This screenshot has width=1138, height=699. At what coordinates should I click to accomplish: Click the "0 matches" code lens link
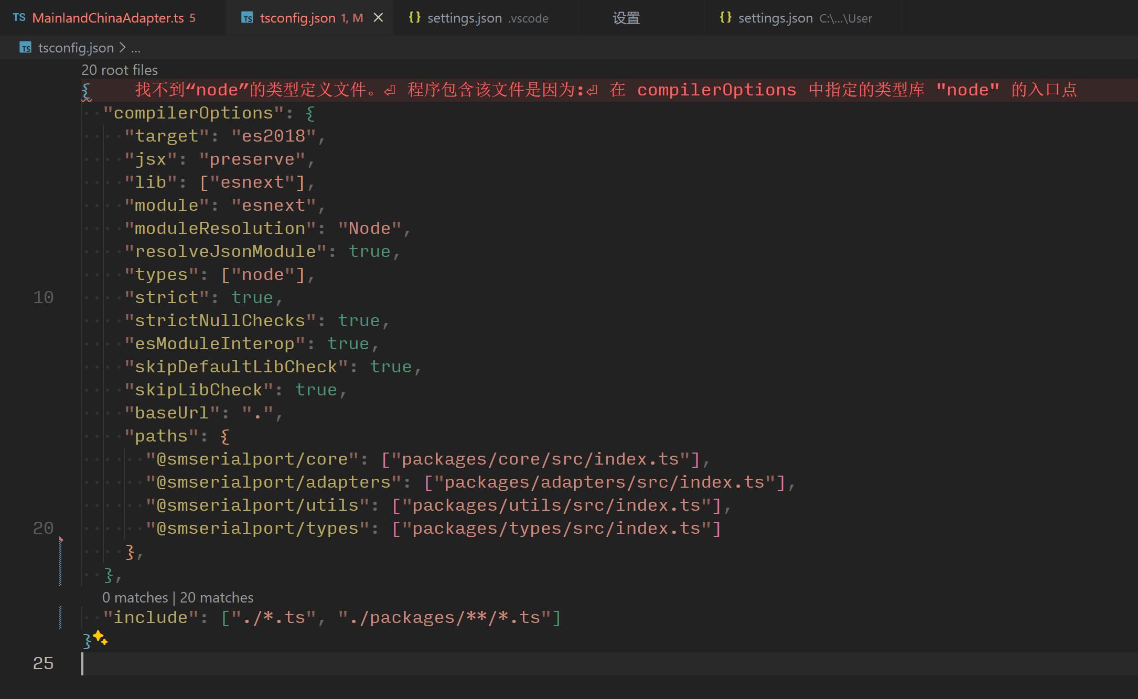click(135, 597)
